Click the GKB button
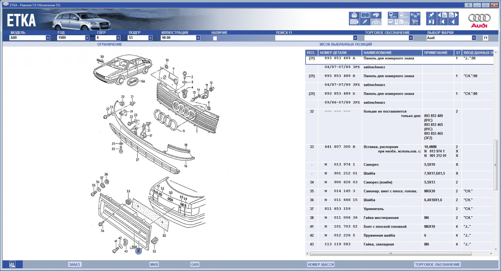This screenshot has width=501, height=271. click(195, 264)
